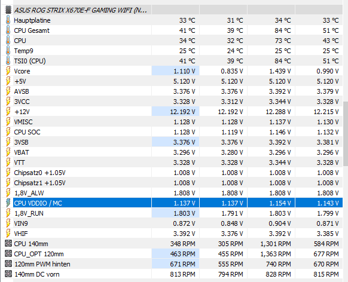Click the thermometer icon beside TSI0 (CPU)
The image size is (348, 282).
pyautogui.click(x=8, y=61)
